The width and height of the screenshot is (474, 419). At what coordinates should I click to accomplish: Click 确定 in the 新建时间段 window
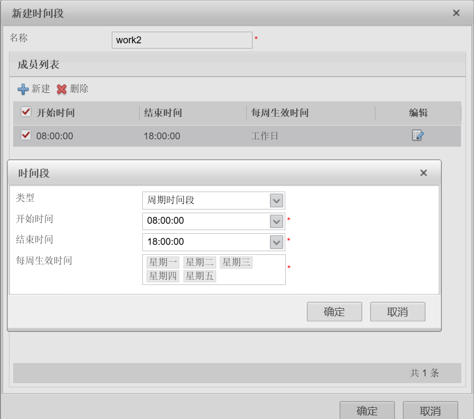tap(367, 411)
